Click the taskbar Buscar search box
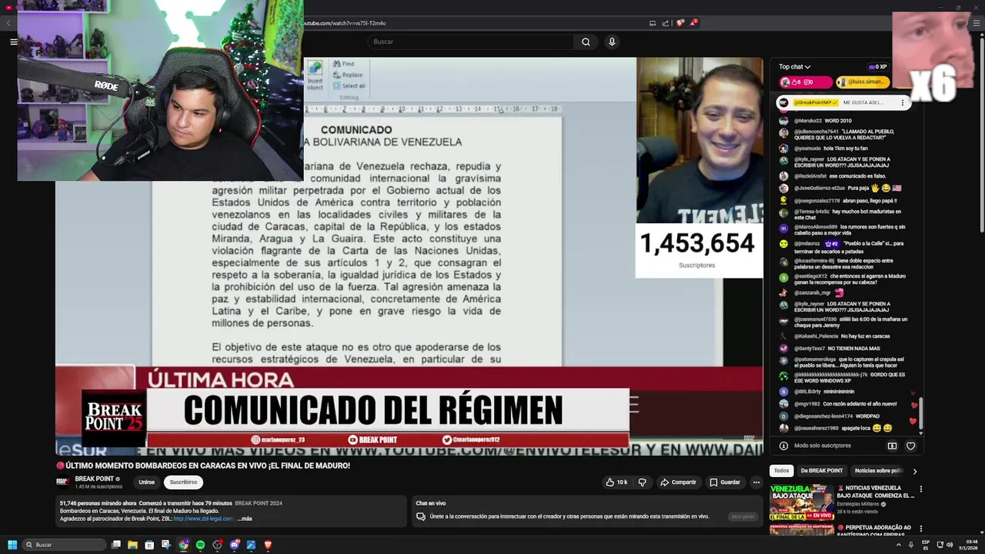985x554 pixels. click(x=64, y=545)
